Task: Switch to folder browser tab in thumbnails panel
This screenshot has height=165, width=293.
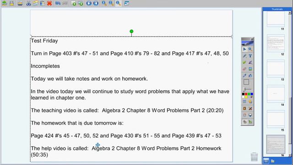Action: [273, 161]
